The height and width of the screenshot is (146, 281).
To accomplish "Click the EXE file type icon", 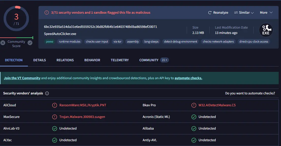I will 266,30.
